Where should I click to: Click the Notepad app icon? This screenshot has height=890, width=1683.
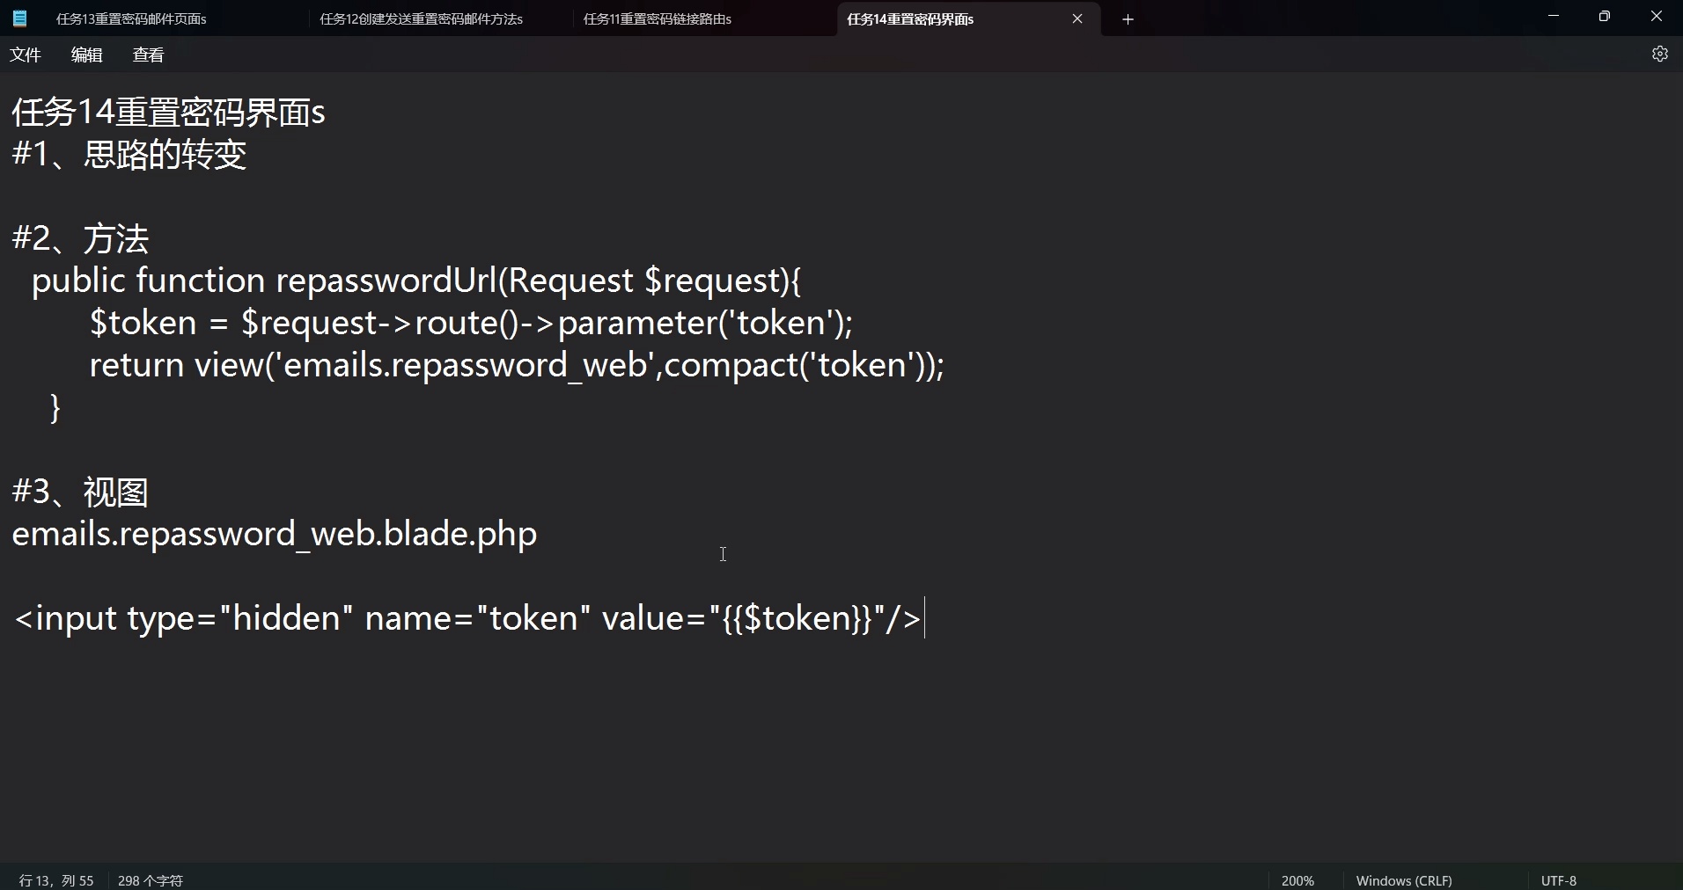coord(19,18)
